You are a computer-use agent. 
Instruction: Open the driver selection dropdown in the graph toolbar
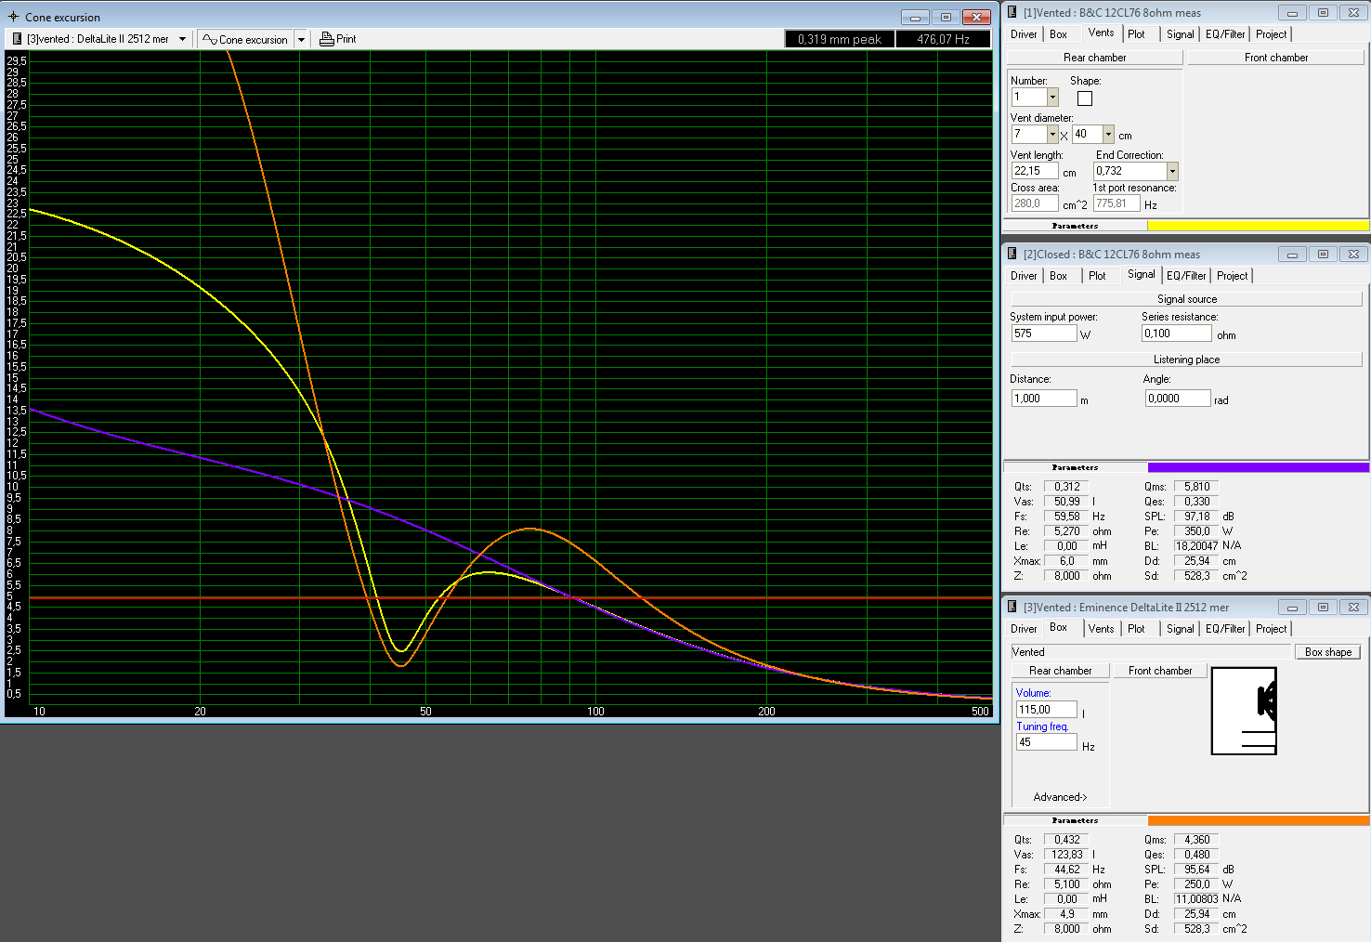(182, 39)
